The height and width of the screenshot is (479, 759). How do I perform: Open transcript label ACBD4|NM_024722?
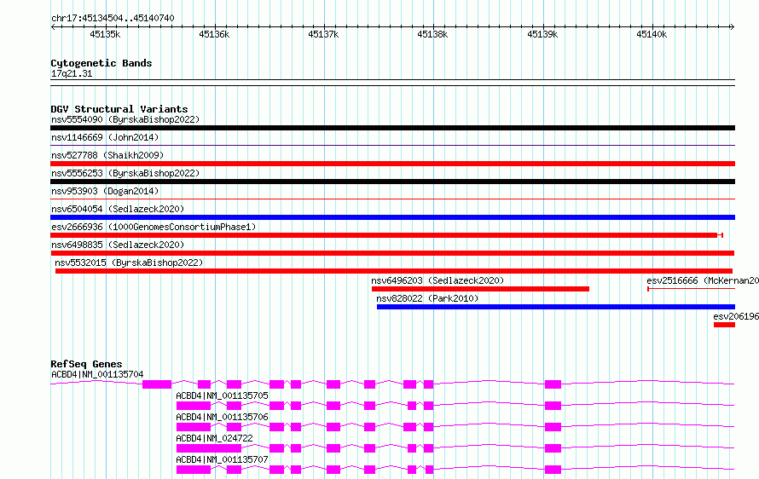(214, 438)
